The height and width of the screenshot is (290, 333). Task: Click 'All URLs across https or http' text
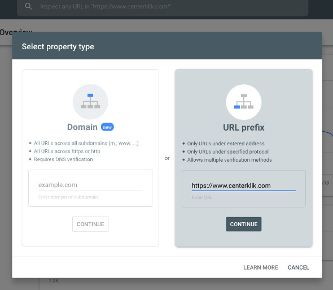(67, 152)
